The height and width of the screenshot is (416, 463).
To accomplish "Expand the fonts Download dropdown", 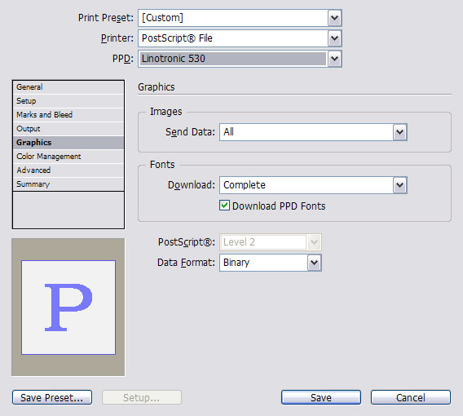I will click(x=399, y=185).
